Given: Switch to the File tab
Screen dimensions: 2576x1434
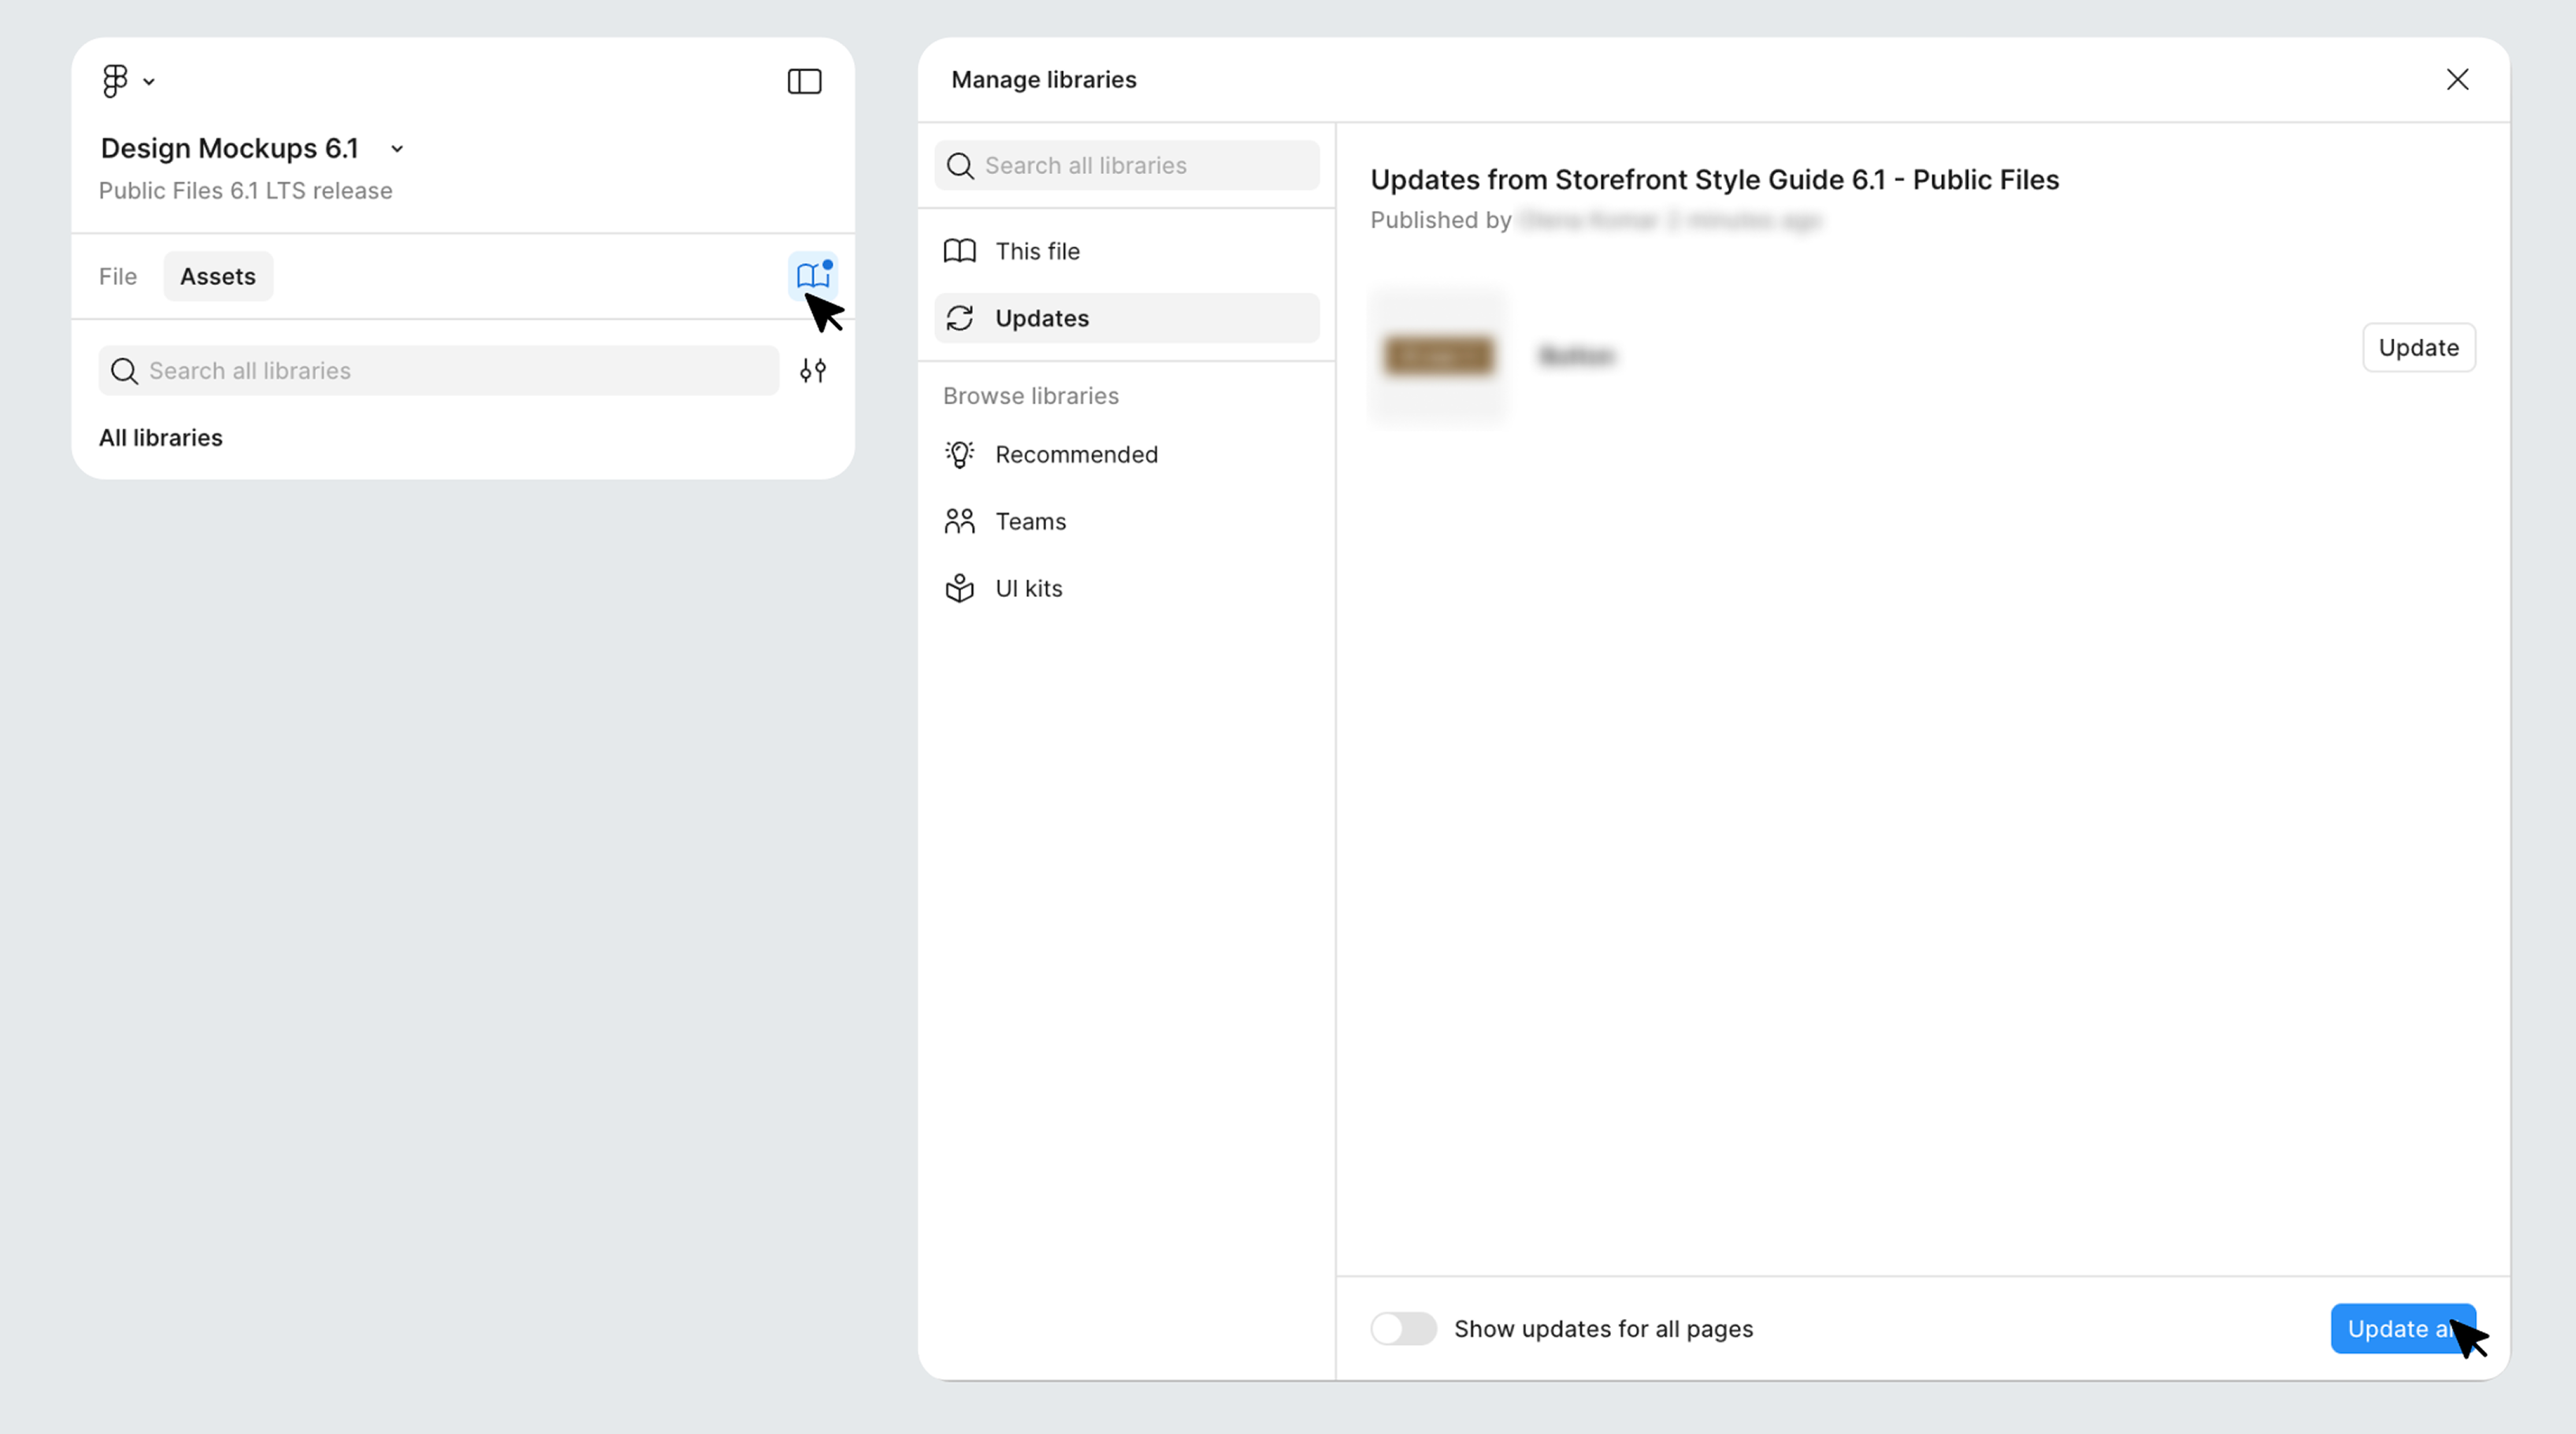Looking at the screenshot, I should click(118, 277).
